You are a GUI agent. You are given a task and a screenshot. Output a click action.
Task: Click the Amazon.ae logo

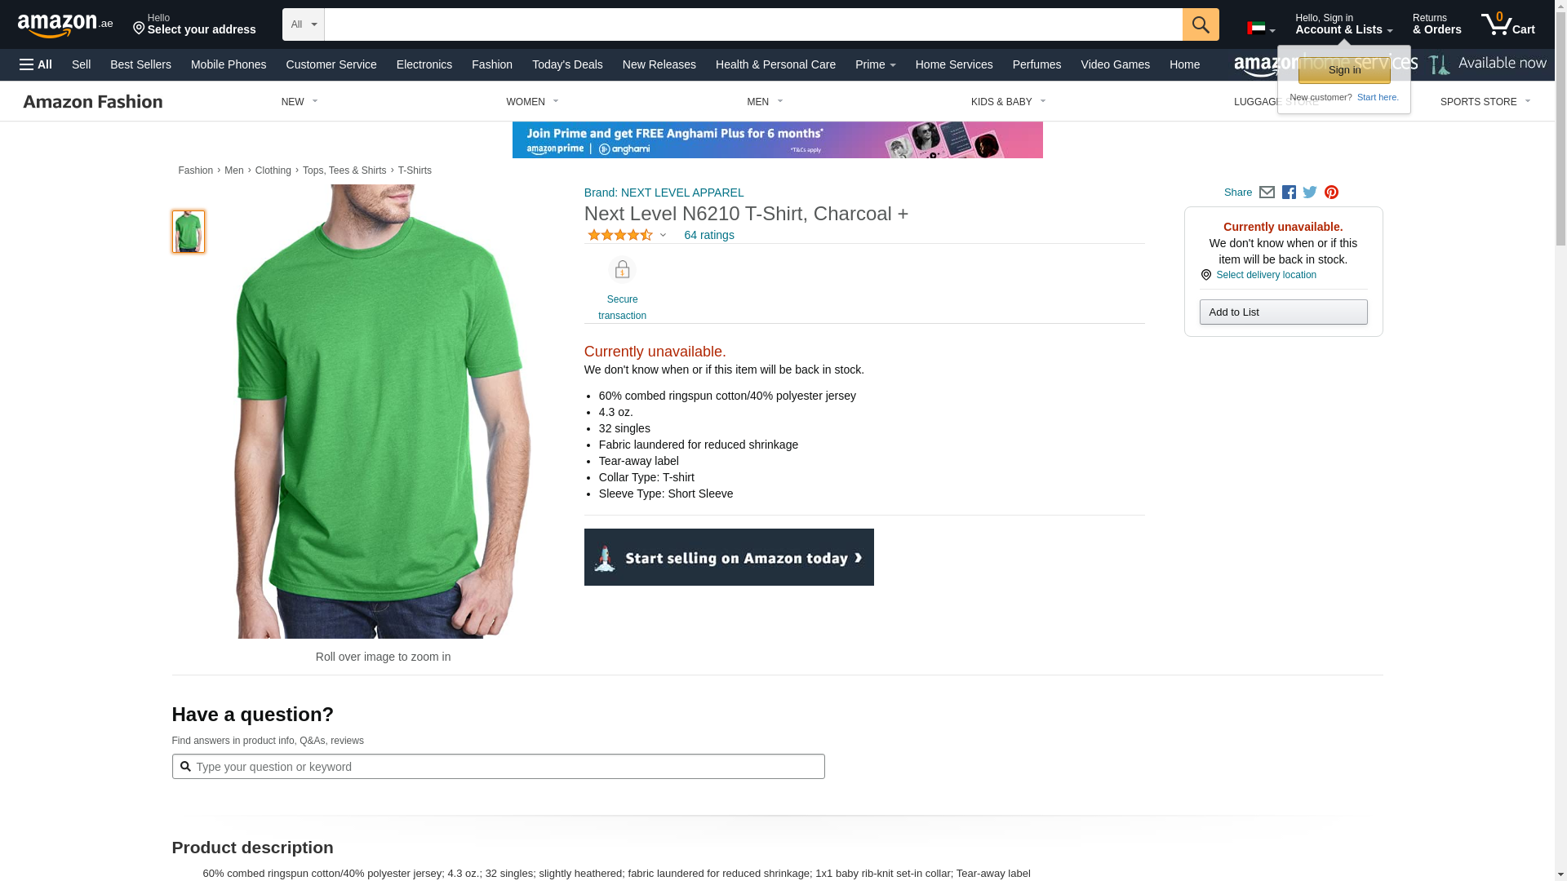pyautogui.click(x=65, y=25)
